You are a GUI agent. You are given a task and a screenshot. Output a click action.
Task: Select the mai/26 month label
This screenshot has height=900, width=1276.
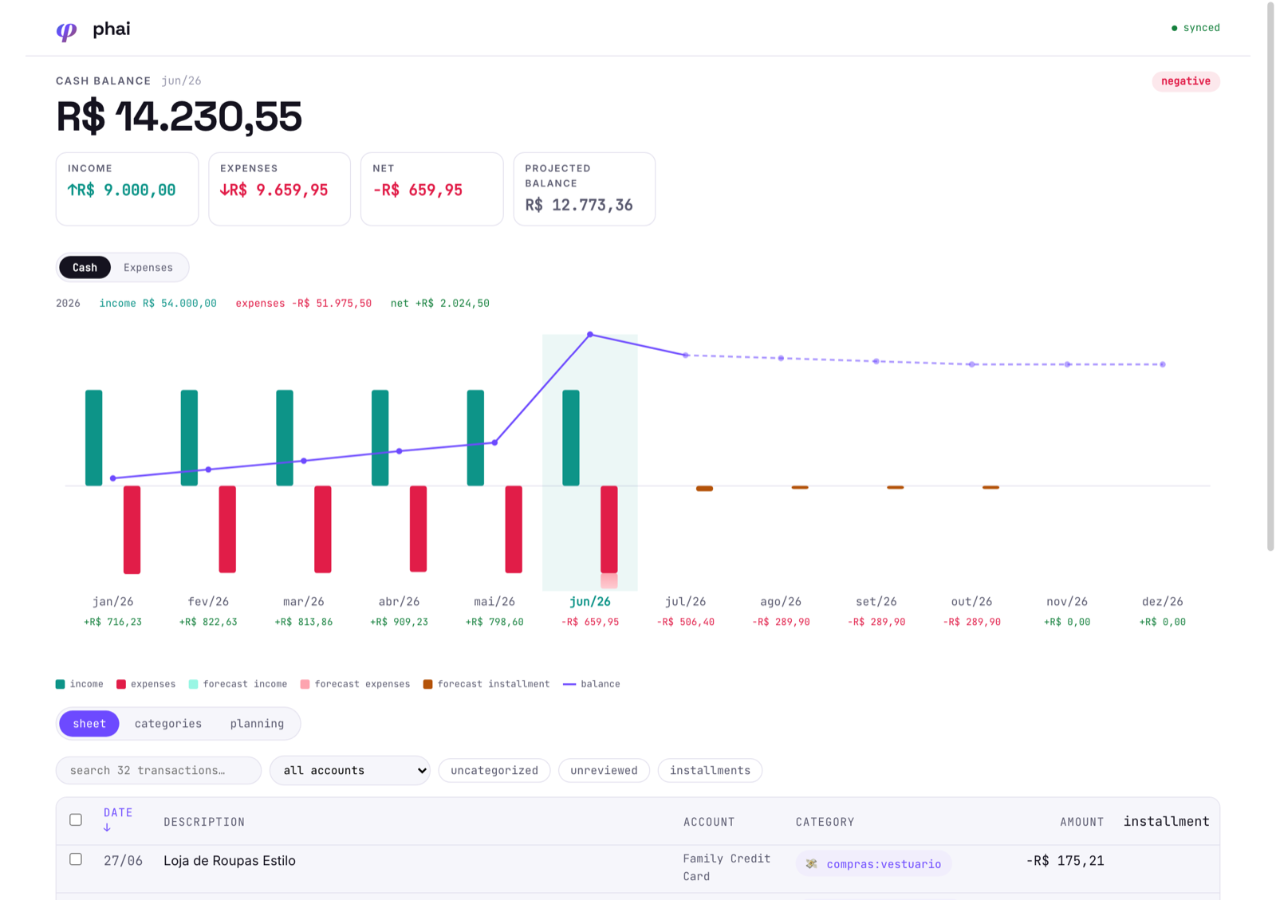[x=494, y=601]
